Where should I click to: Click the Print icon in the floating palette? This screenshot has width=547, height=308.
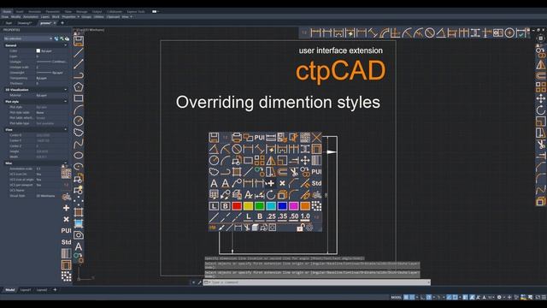(x=237, y=138)
